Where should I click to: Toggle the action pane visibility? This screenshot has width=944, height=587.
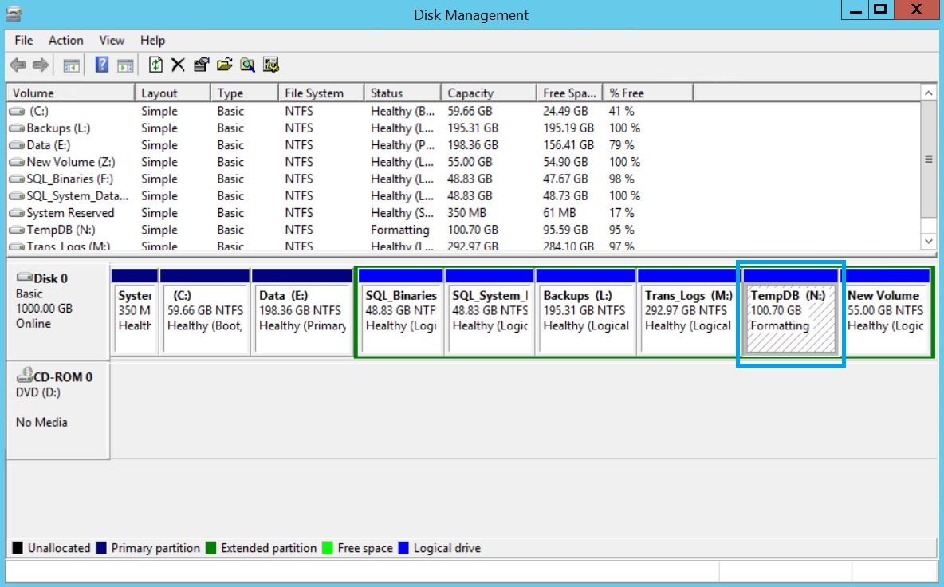(124, 65)
